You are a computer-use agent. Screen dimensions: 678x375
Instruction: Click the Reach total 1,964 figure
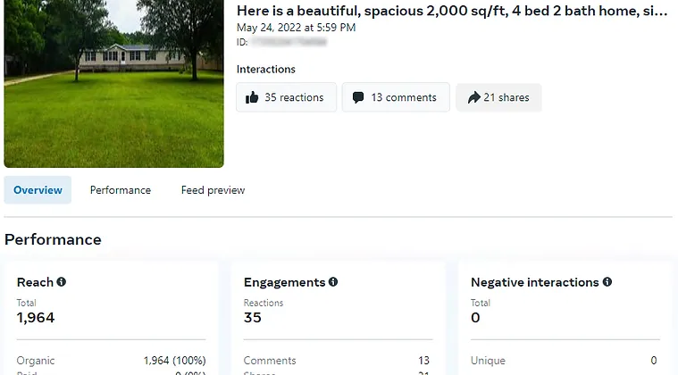pyautogui.click(x=36, y=317)
